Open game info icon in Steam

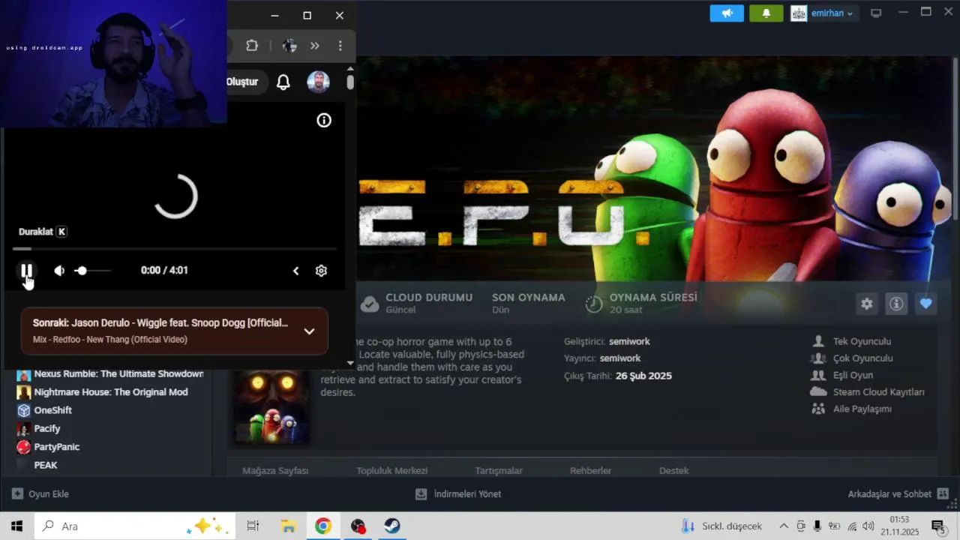tap(896, 304)
